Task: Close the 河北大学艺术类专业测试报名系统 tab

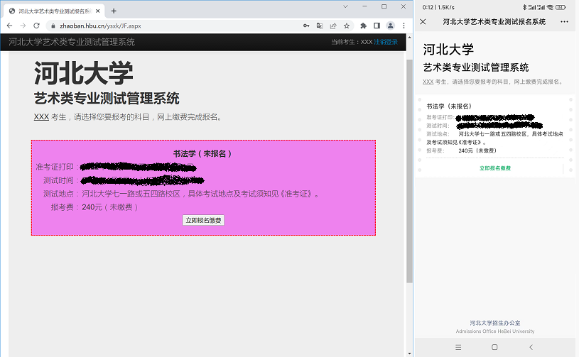Action: pyautogui.click(x=97, y=11)
